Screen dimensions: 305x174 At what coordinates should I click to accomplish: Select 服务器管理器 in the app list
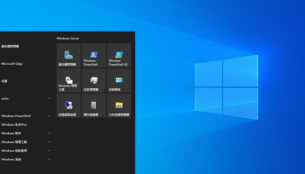click(10, 46)
